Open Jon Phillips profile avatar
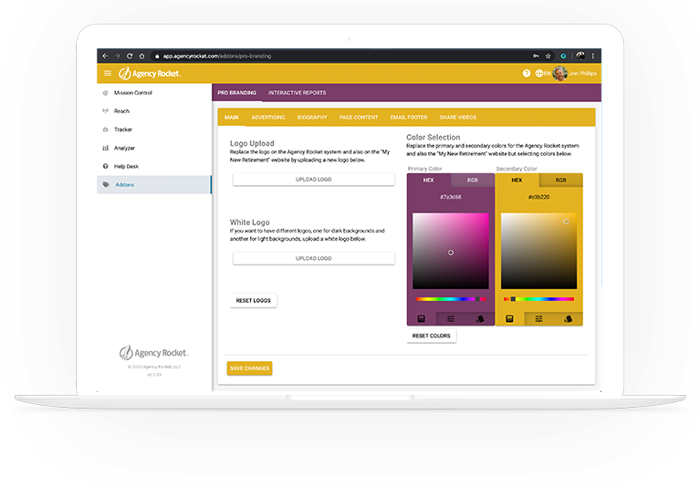Screen dimensions: 700x487 pyautogui.click(x=559, y=73)
